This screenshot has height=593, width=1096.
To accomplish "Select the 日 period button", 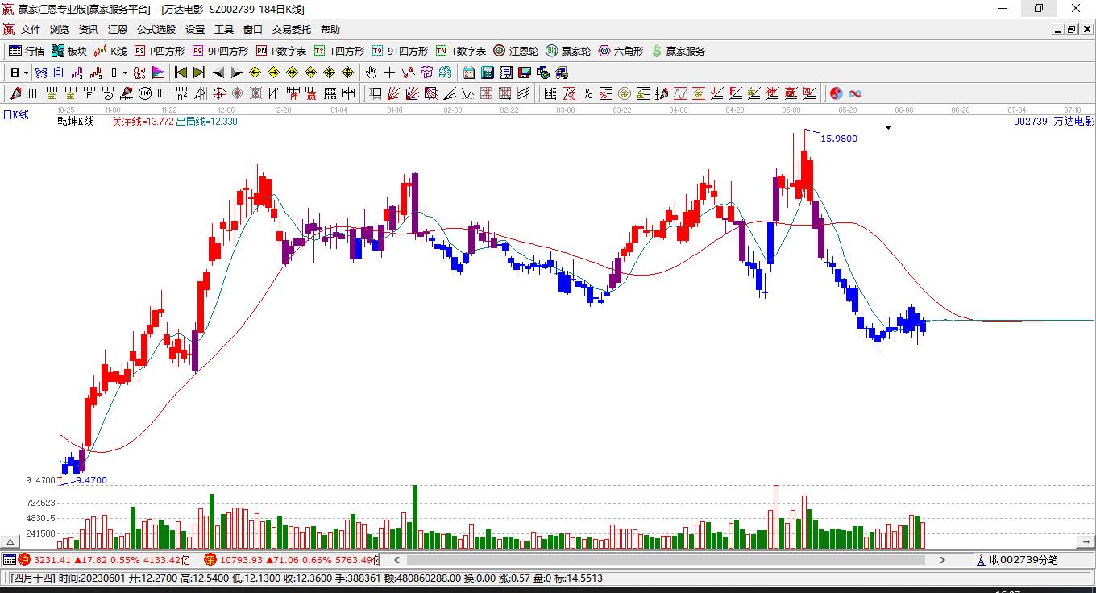I will click(x=15, y=73).
